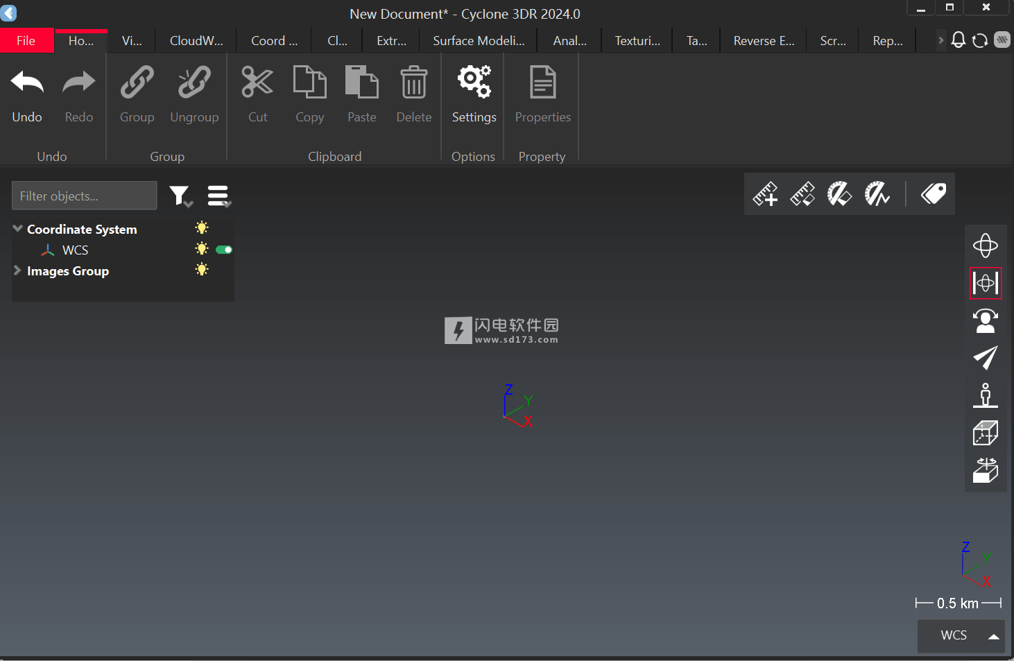Switch to the Reverse E... tab

[x=764, y=41]
